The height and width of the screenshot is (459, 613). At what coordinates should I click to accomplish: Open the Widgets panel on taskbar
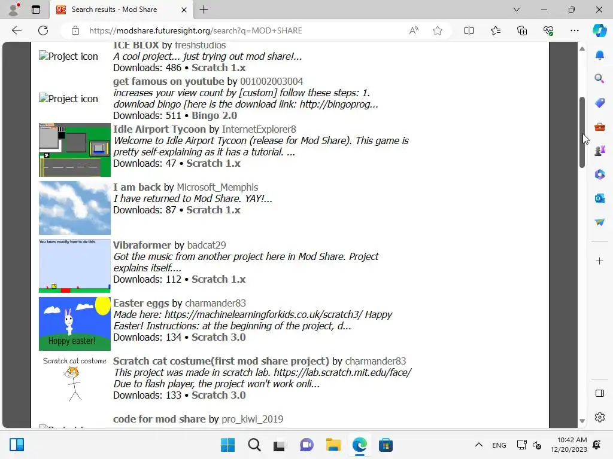coord(17,445)
